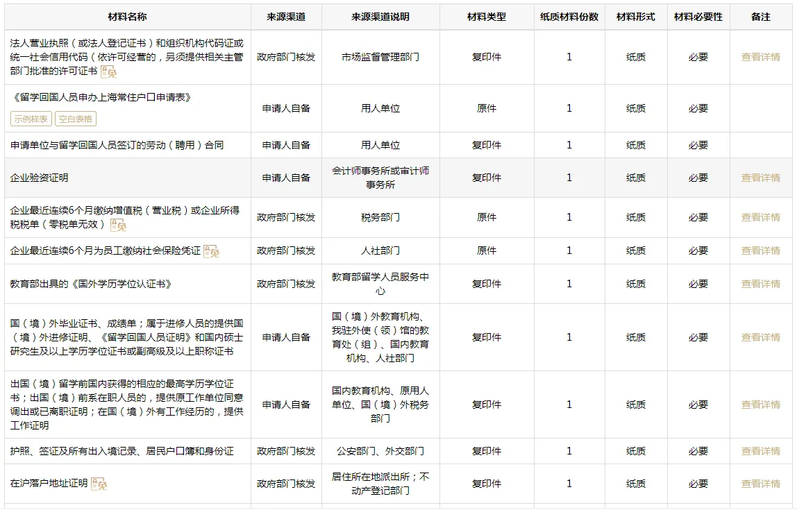Click the exemption icon next to 税务税单 row

(119, 225)
